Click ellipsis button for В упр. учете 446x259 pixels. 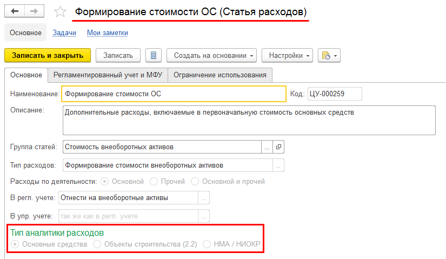[x=204, y=216]
